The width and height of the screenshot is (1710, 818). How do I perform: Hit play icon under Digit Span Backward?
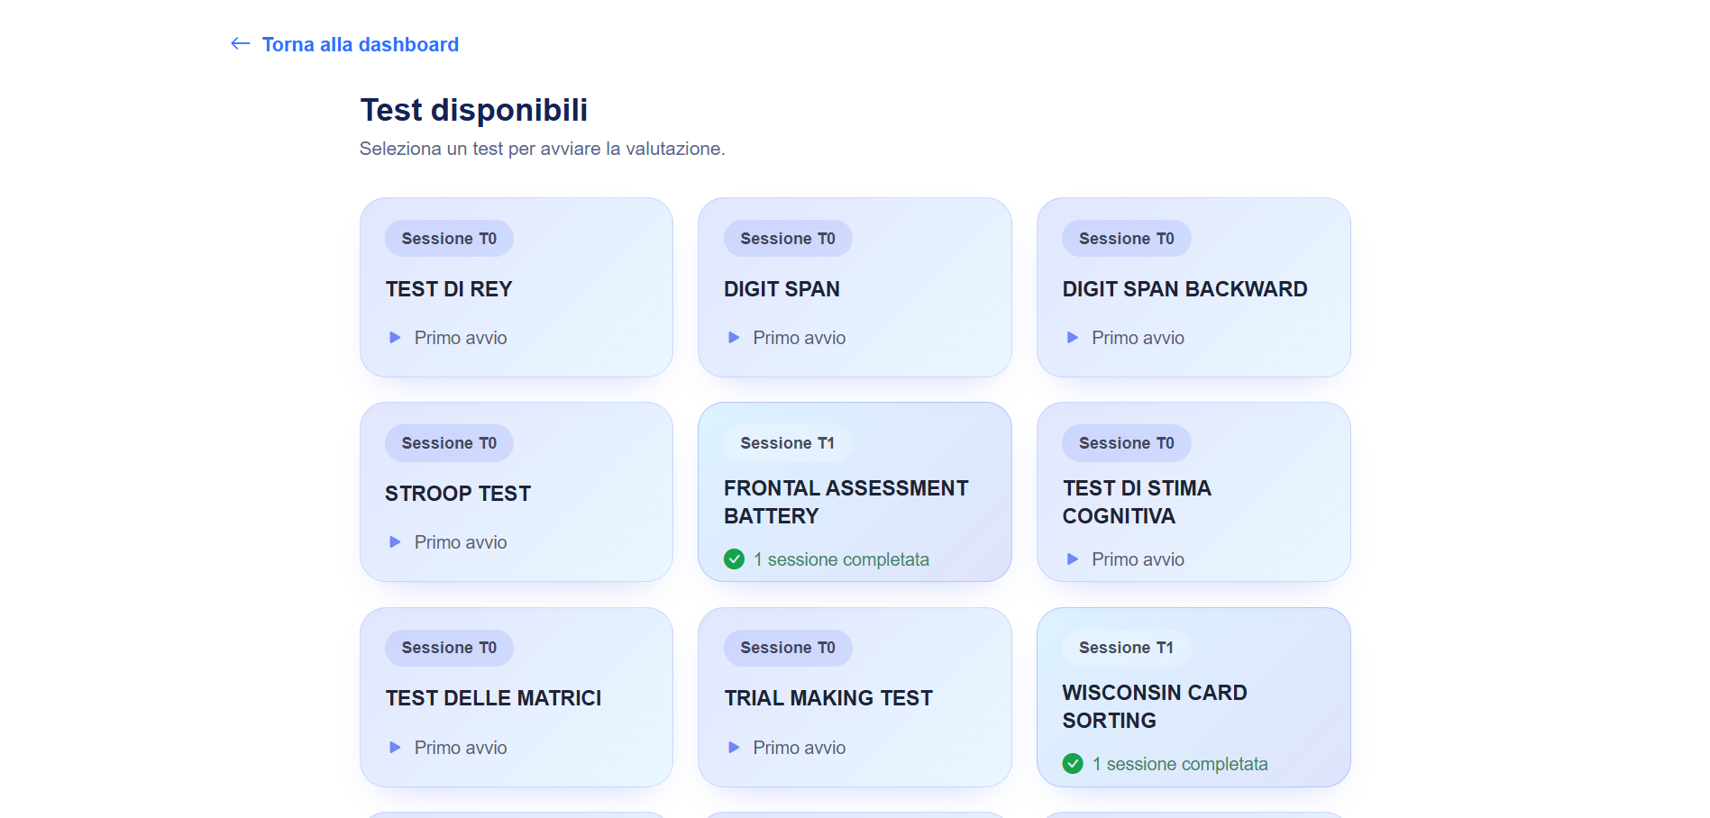(1073, 338)
